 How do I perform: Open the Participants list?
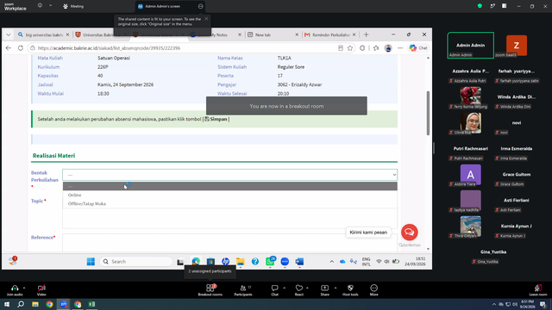click(243, 290)
